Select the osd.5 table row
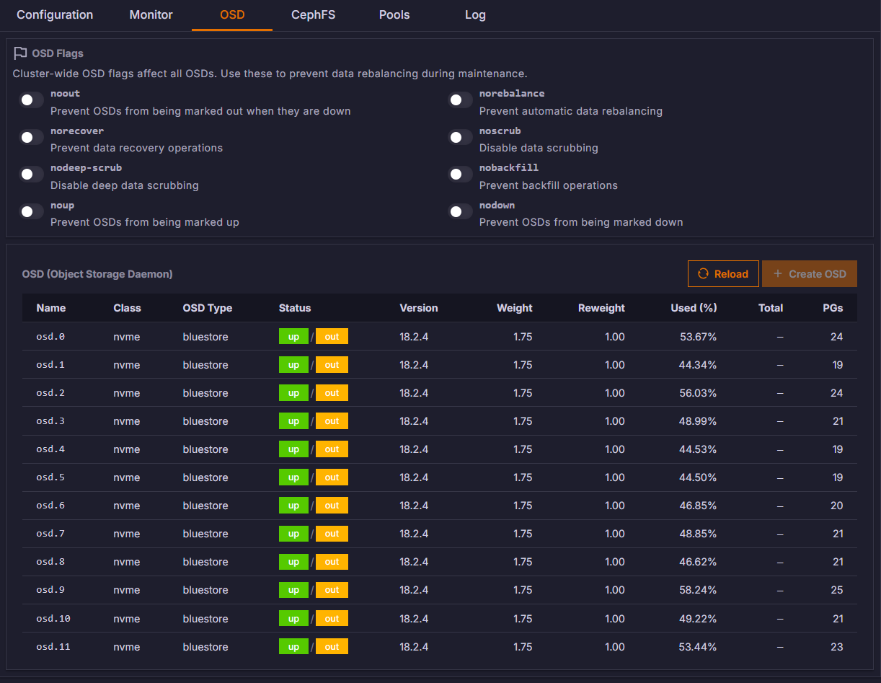The image size is (881, 683). tap(433, 477)
